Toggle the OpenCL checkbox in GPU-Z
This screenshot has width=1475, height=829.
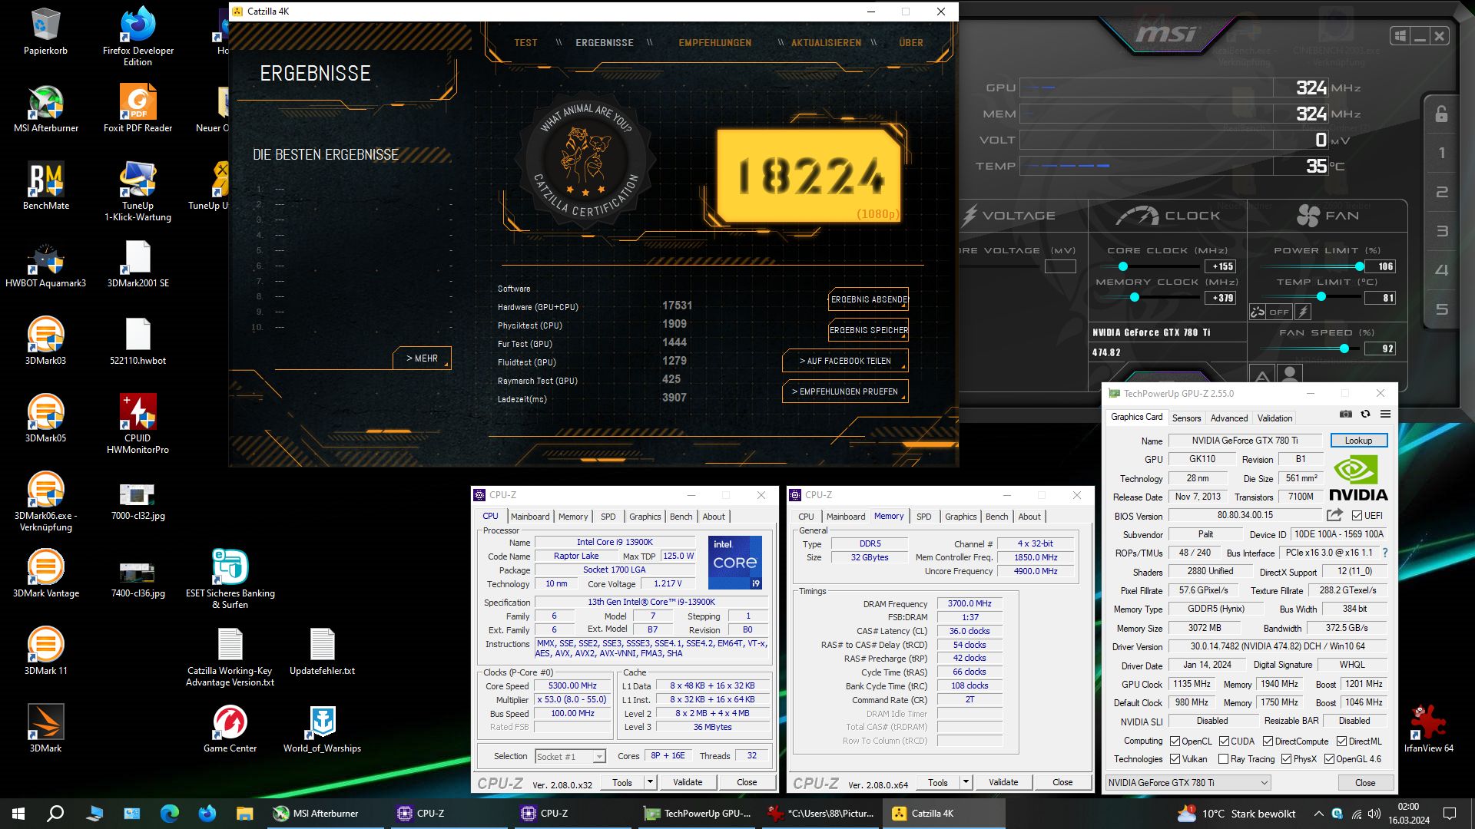click(1175, 741)
